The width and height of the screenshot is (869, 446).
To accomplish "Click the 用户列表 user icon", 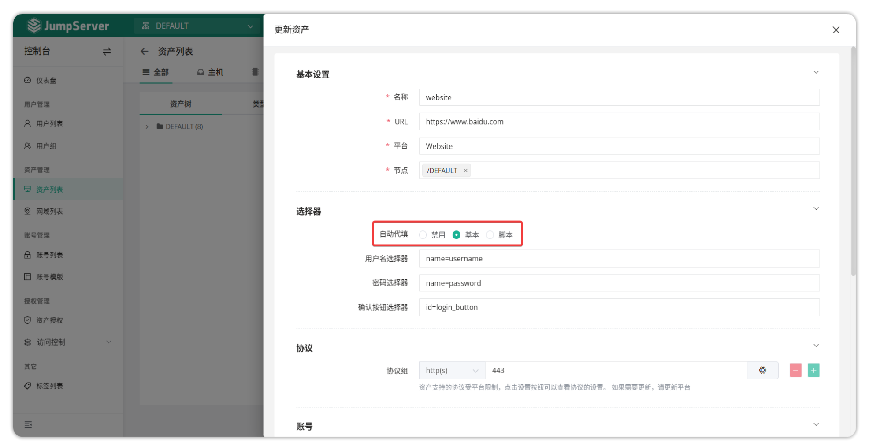I will [x=28, y=123].
